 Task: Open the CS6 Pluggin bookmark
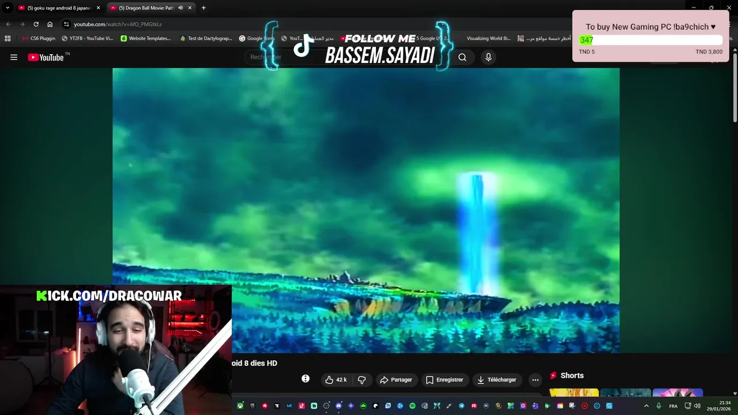(x=39, y=39)
